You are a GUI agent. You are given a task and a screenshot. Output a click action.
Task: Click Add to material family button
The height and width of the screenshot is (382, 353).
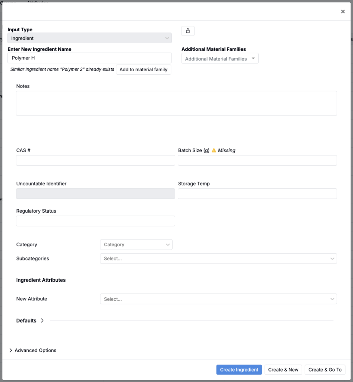(144, 69)
